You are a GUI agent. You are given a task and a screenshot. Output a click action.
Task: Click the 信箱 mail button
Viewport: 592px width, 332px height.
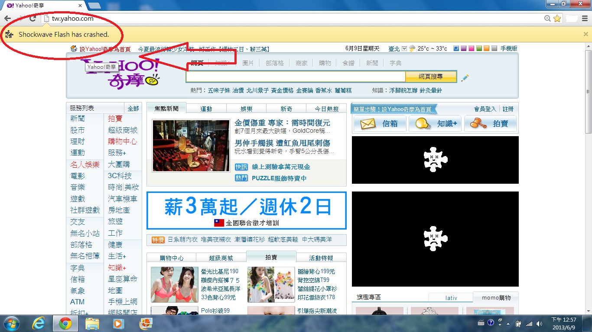tap(380, 124)
